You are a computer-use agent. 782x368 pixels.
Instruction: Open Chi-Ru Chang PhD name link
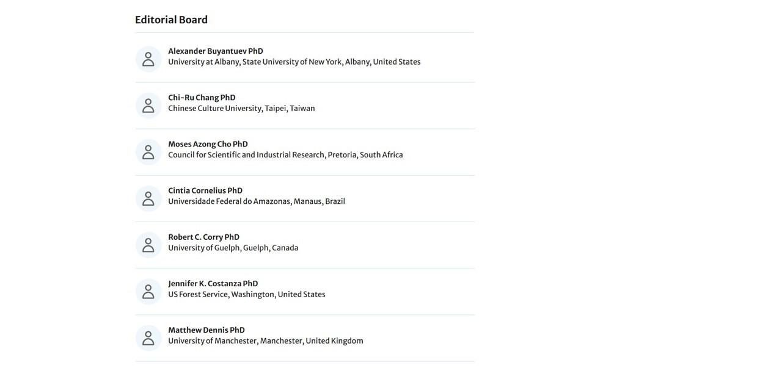click(x=202, y=98)
